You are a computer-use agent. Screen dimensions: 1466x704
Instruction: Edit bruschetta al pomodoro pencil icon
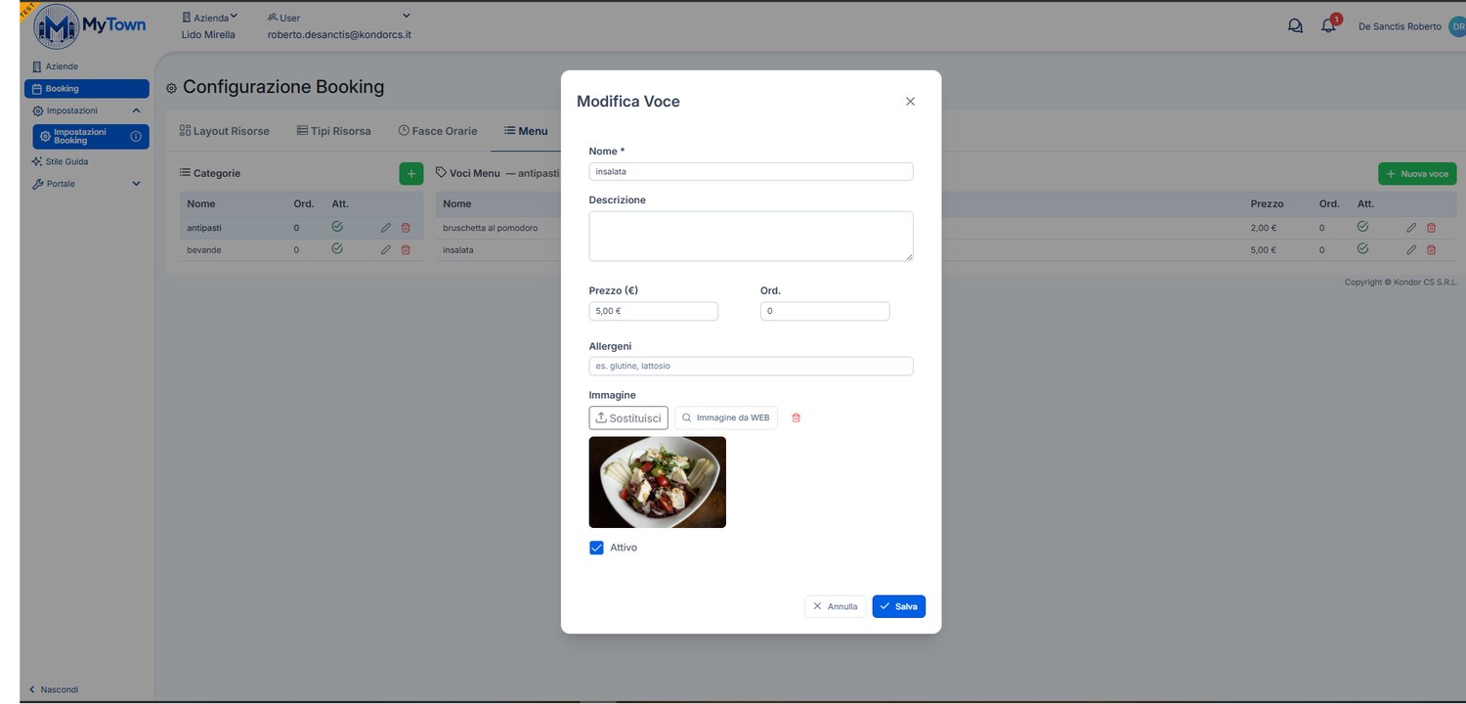point(1411,227)
